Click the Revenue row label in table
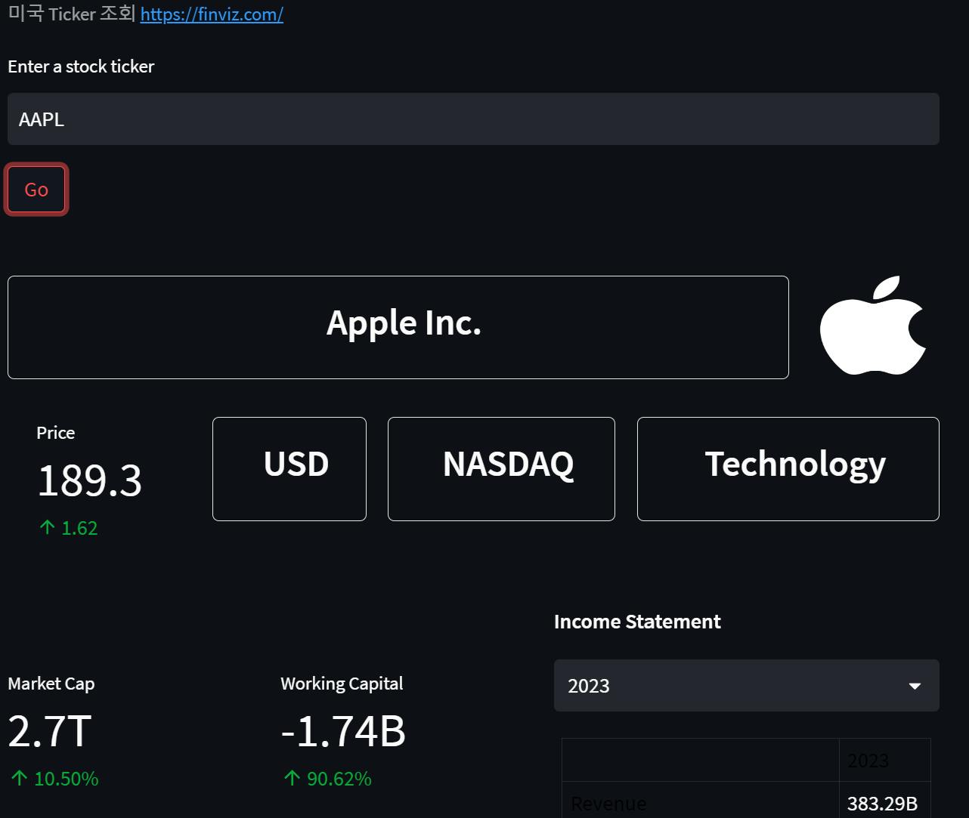Image resolution: width=969 pixels, height=818 pixels. tap(609, 803)
